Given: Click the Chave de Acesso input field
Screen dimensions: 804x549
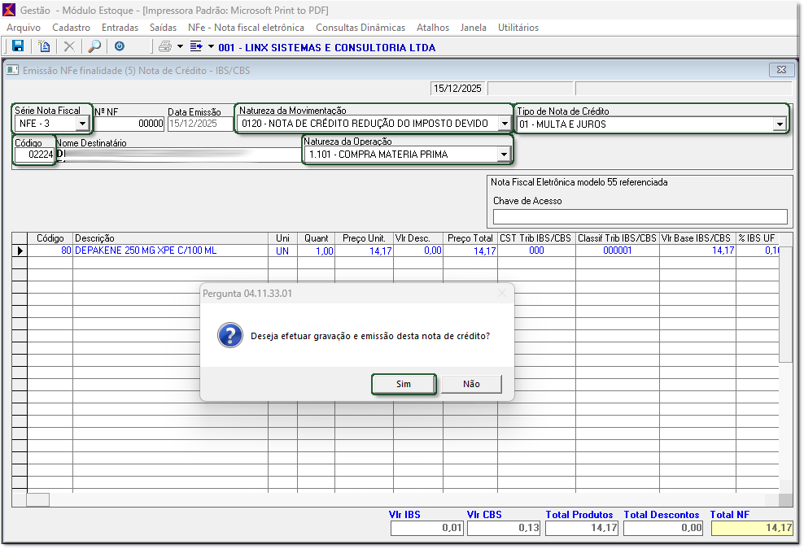Looking at the screenshot, I should click(640, 216).
